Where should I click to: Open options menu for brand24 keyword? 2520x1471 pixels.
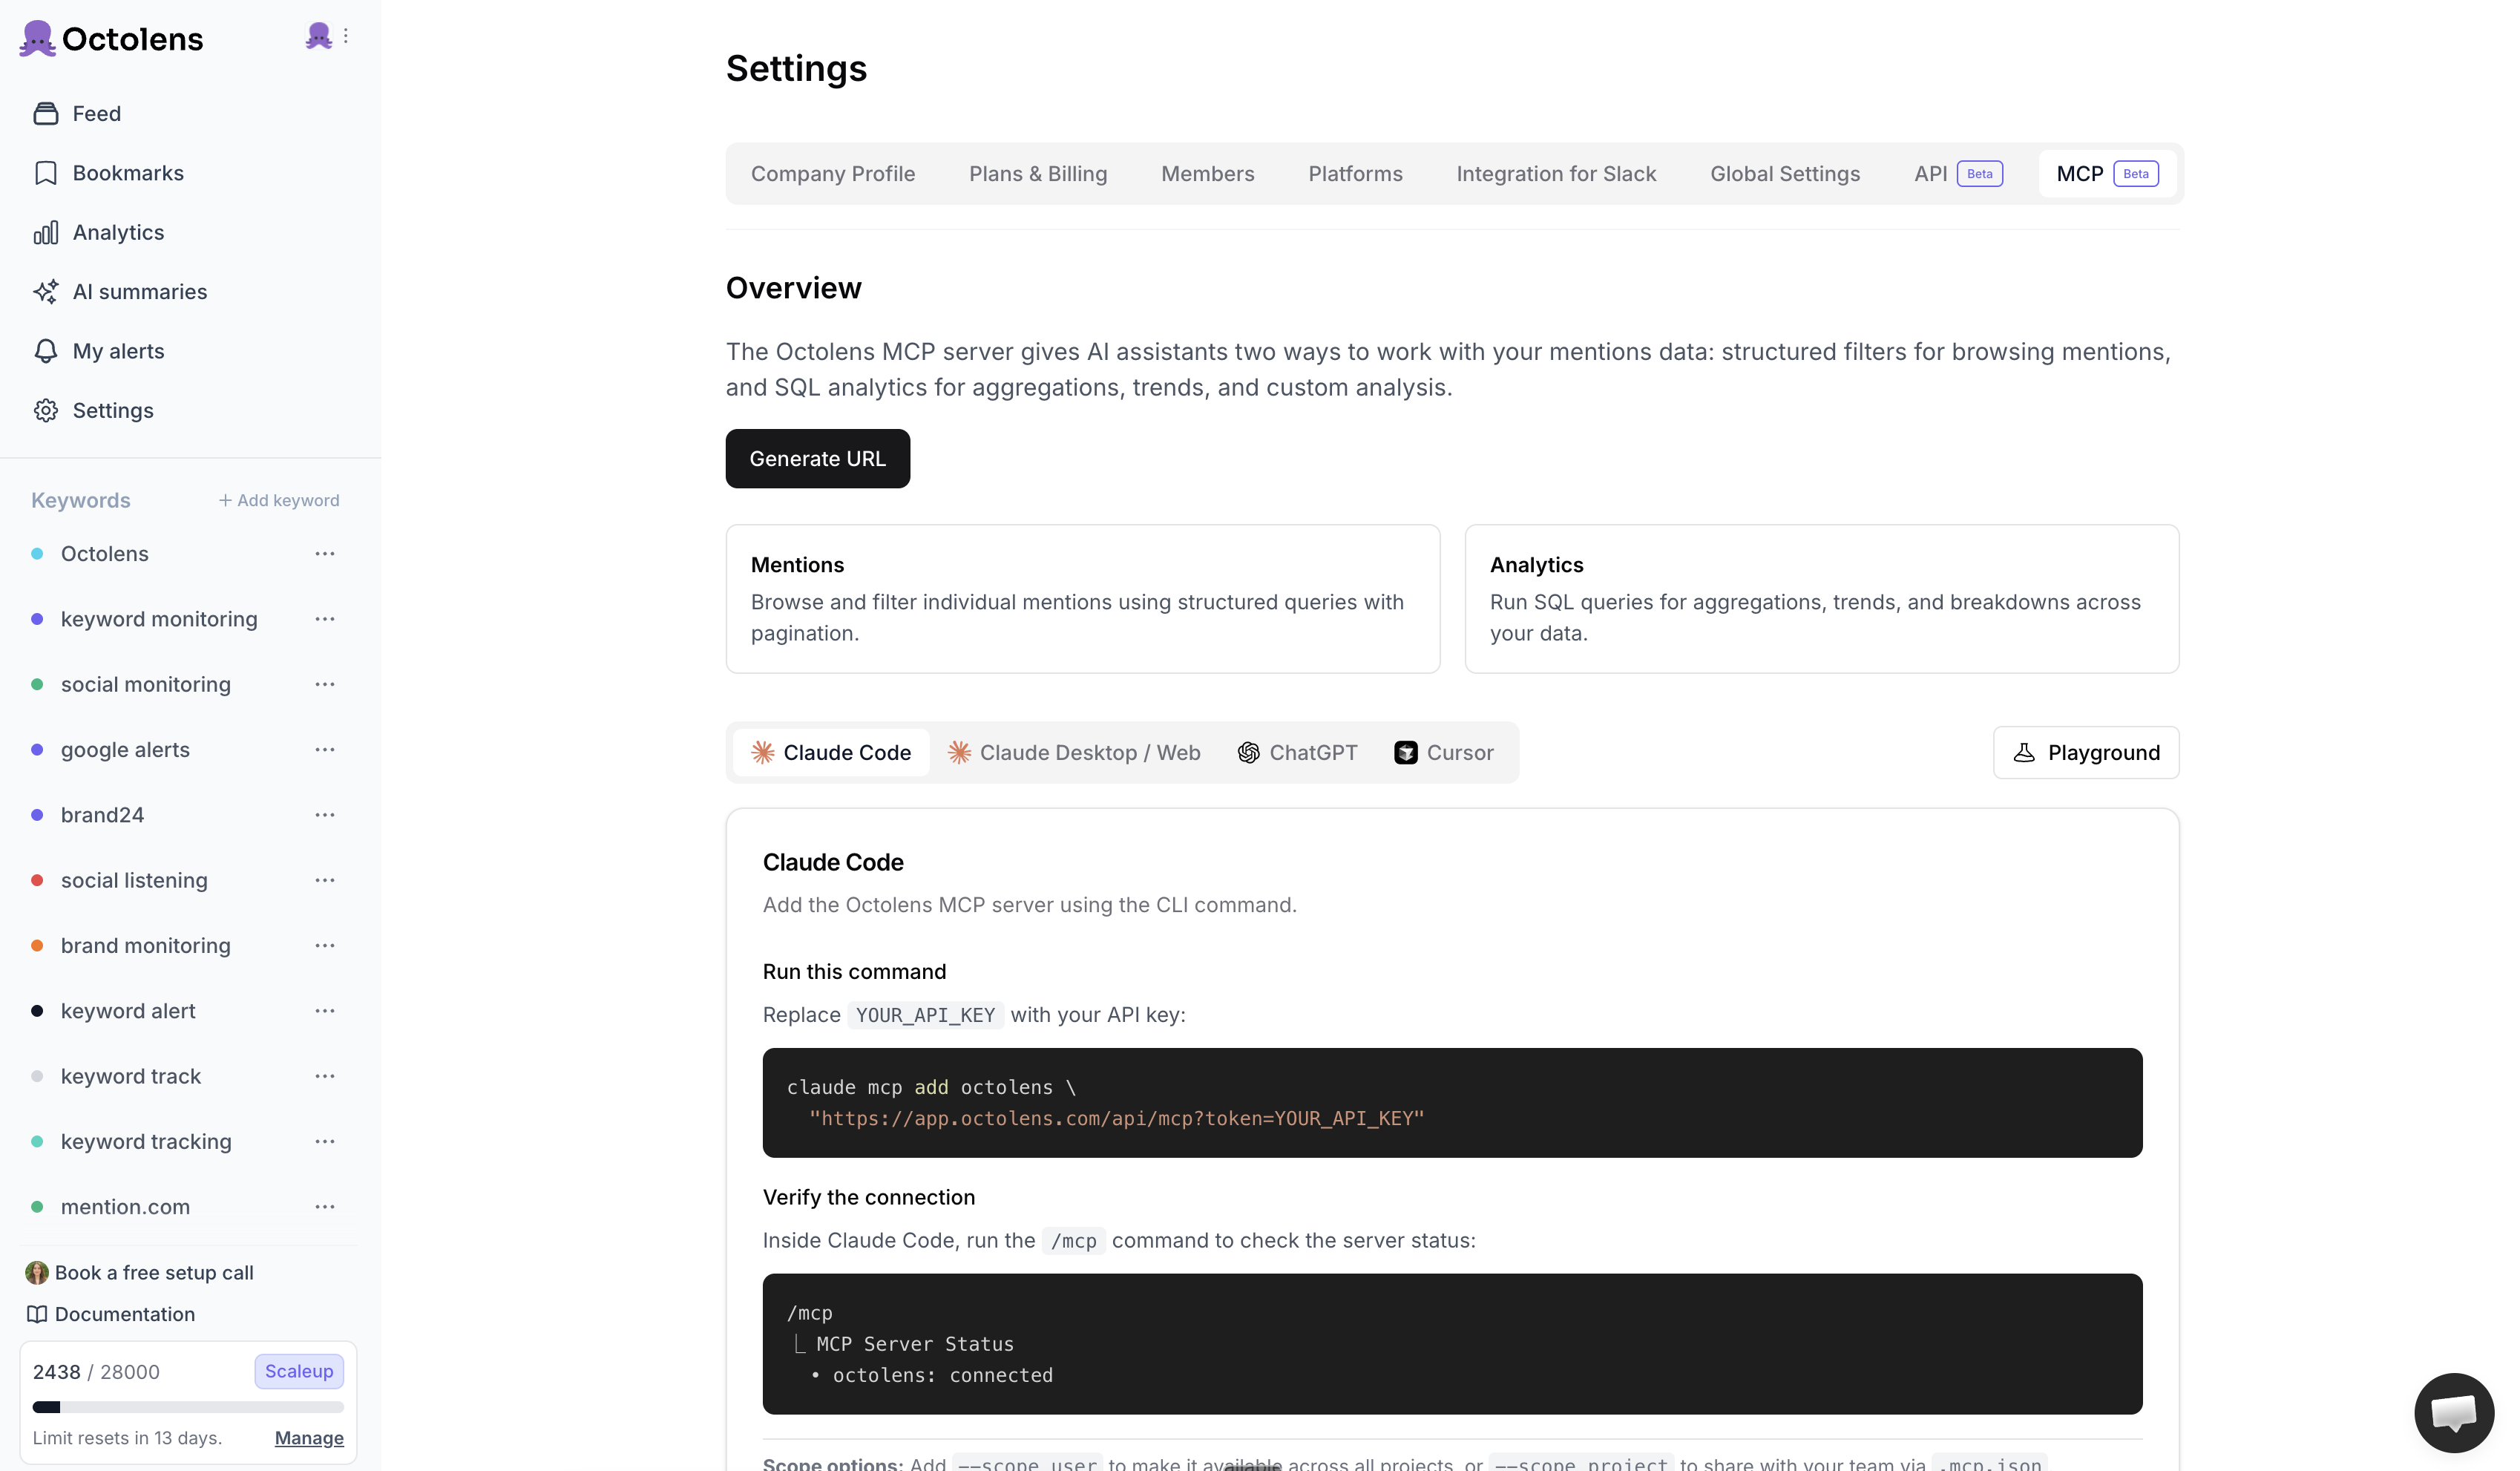(325, 815)
